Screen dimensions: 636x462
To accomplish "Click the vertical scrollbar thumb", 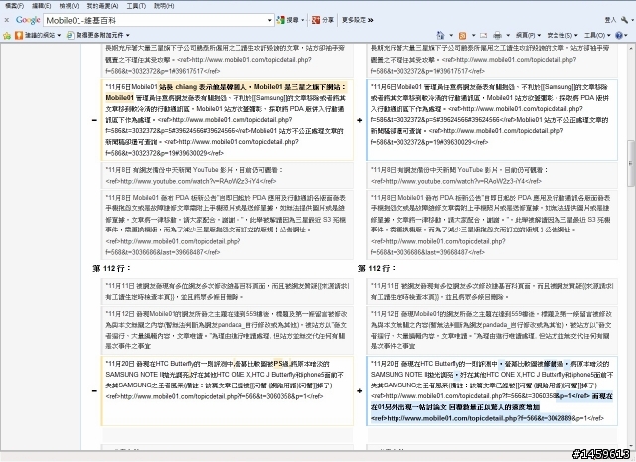I will click(x=631, y=163).
